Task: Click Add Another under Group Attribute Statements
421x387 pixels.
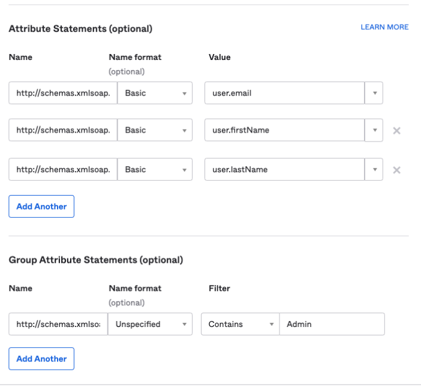Action: pyautogui.click(x=41, y=359)
